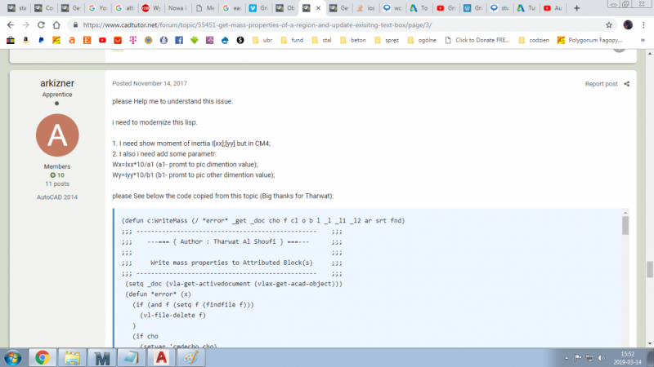Open the Chrome three-dot menu
Image resolution: width=654 pixels, height=367 pixels.
644,25
